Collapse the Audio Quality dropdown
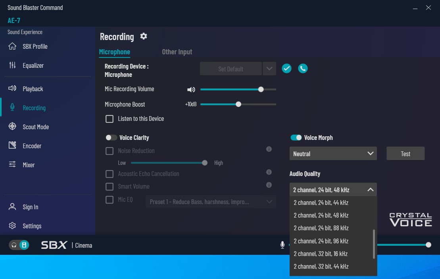This screenshot has width=440, height=279. click(333, 190)
